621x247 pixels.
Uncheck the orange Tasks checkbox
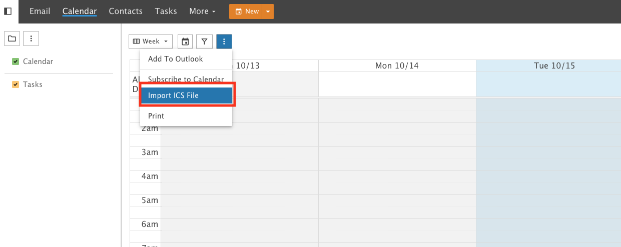[x=16, y=84]
